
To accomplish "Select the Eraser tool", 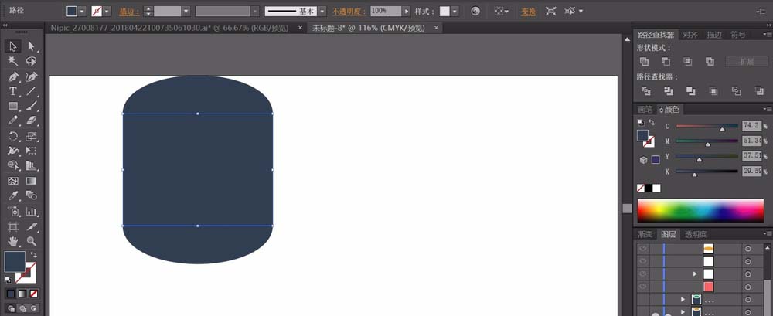I will (32, 121).
